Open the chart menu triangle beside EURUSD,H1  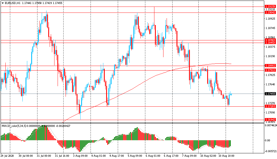pyautogui.click(x=3, y=3)
